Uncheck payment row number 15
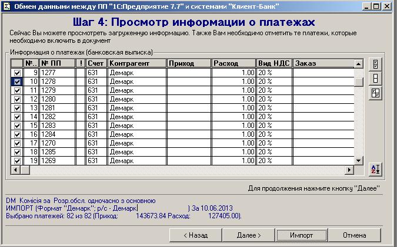This screenshot has width=397, height=247. 17,126
